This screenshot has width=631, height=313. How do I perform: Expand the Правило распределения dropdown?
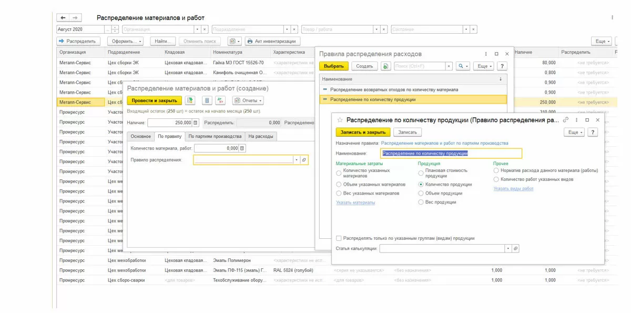coord(296,160)
